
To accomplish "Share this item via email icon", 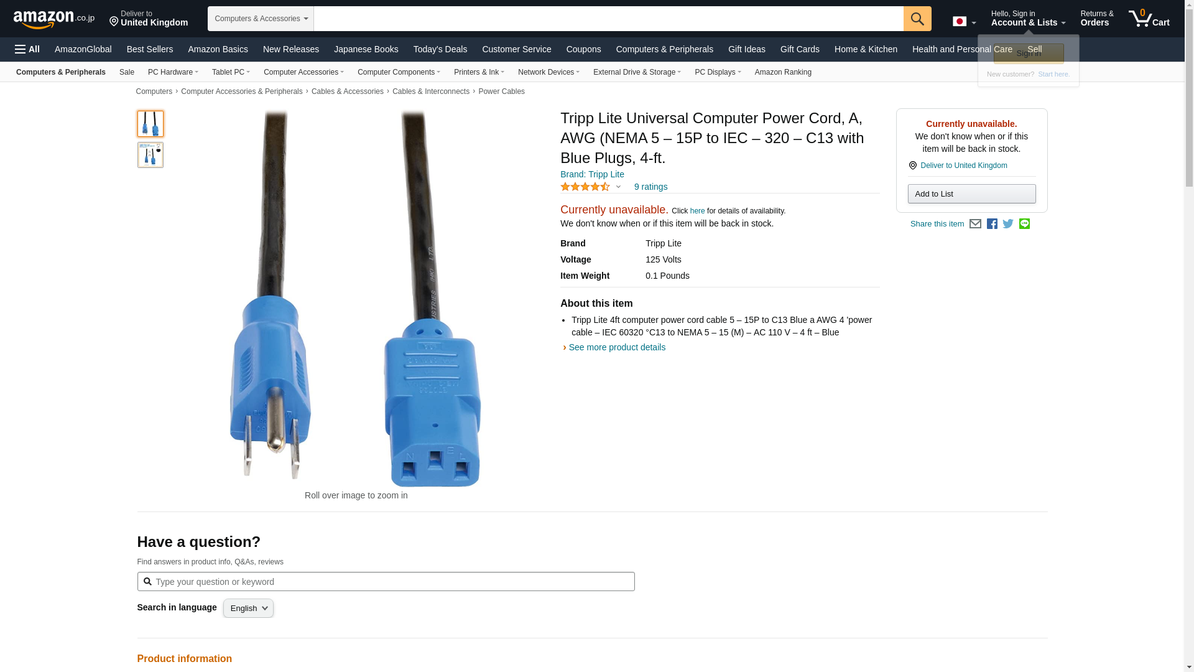I will 975,224.
